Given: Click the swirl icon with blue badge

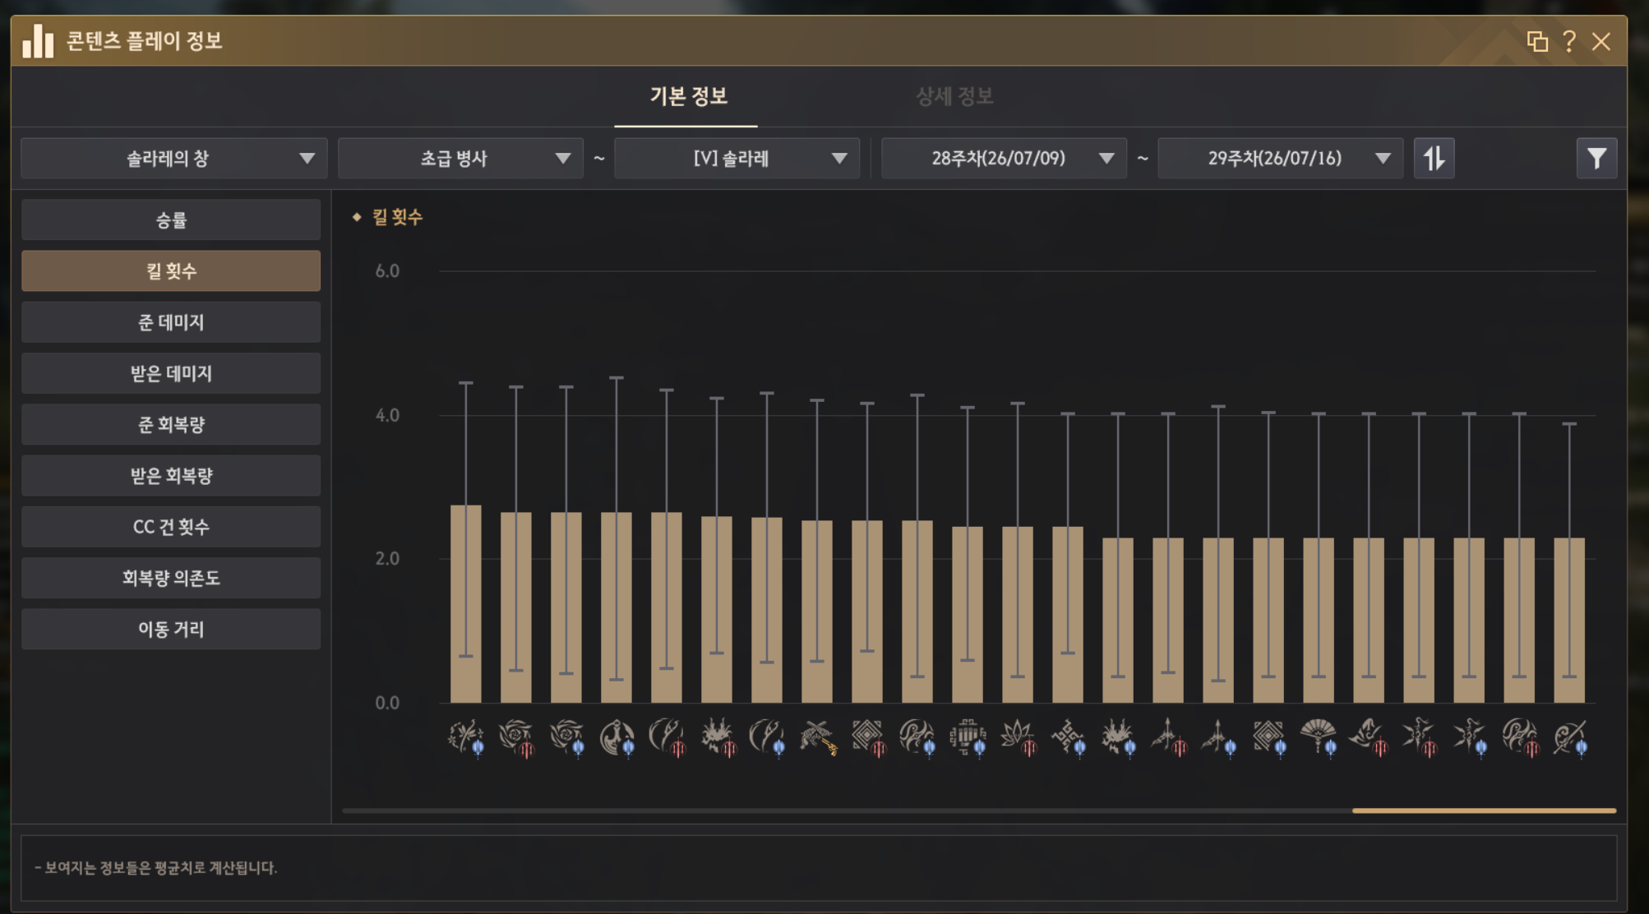Looking at the screenshot, I should 917,736.
